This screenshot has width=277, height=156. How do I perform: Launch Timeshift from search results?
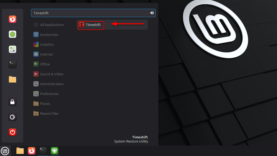click(91, 25)
